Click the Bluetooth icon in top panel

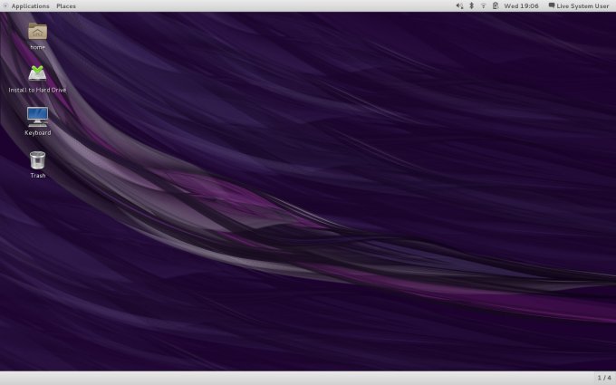(x=471, y=6)
